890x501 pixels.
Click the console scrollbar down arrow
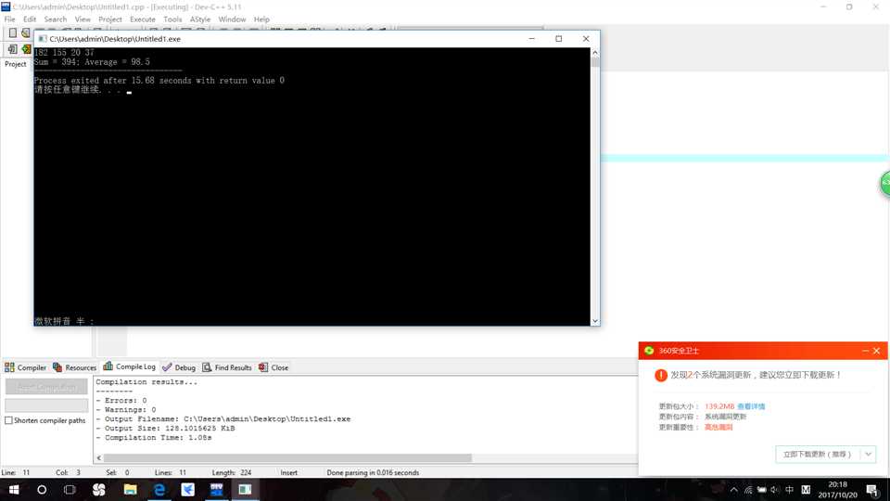point(595,321)
